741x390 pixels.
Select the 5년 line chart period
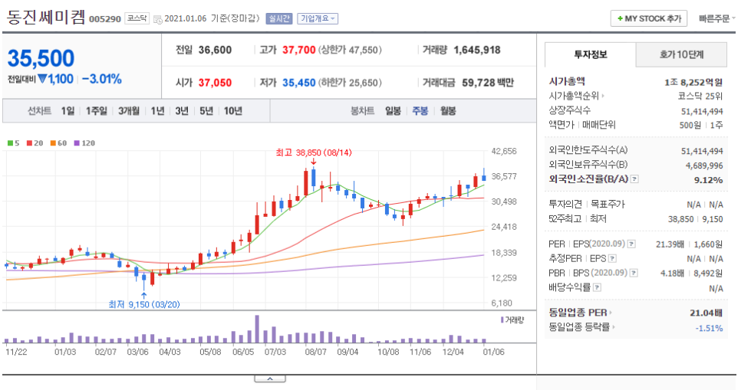[x=206, y=111]
